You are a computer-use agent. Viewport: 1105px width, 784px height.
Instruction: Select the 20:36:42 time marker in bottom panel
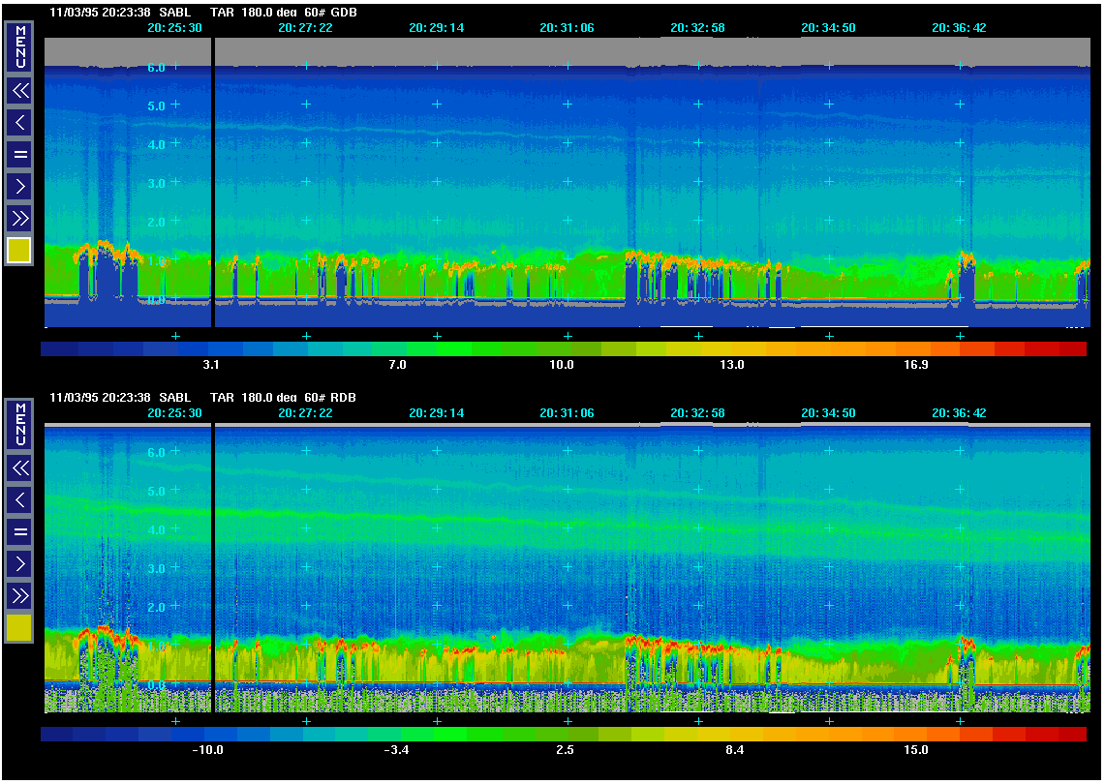point(959,413)
